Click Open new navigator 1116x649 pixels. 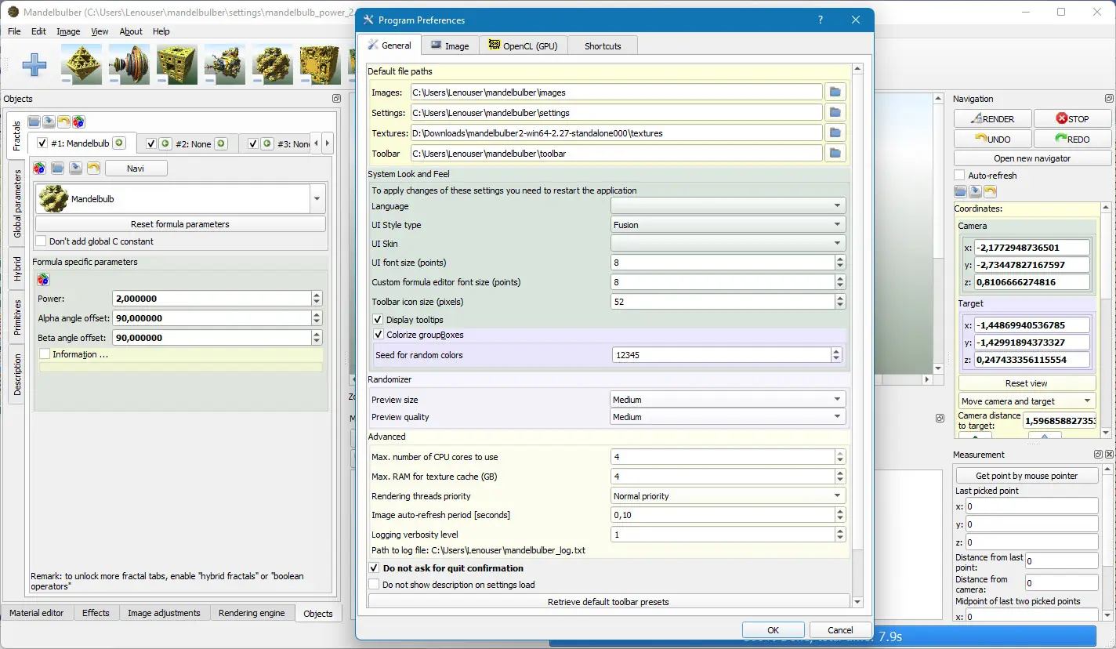(x=1032, y=158)
